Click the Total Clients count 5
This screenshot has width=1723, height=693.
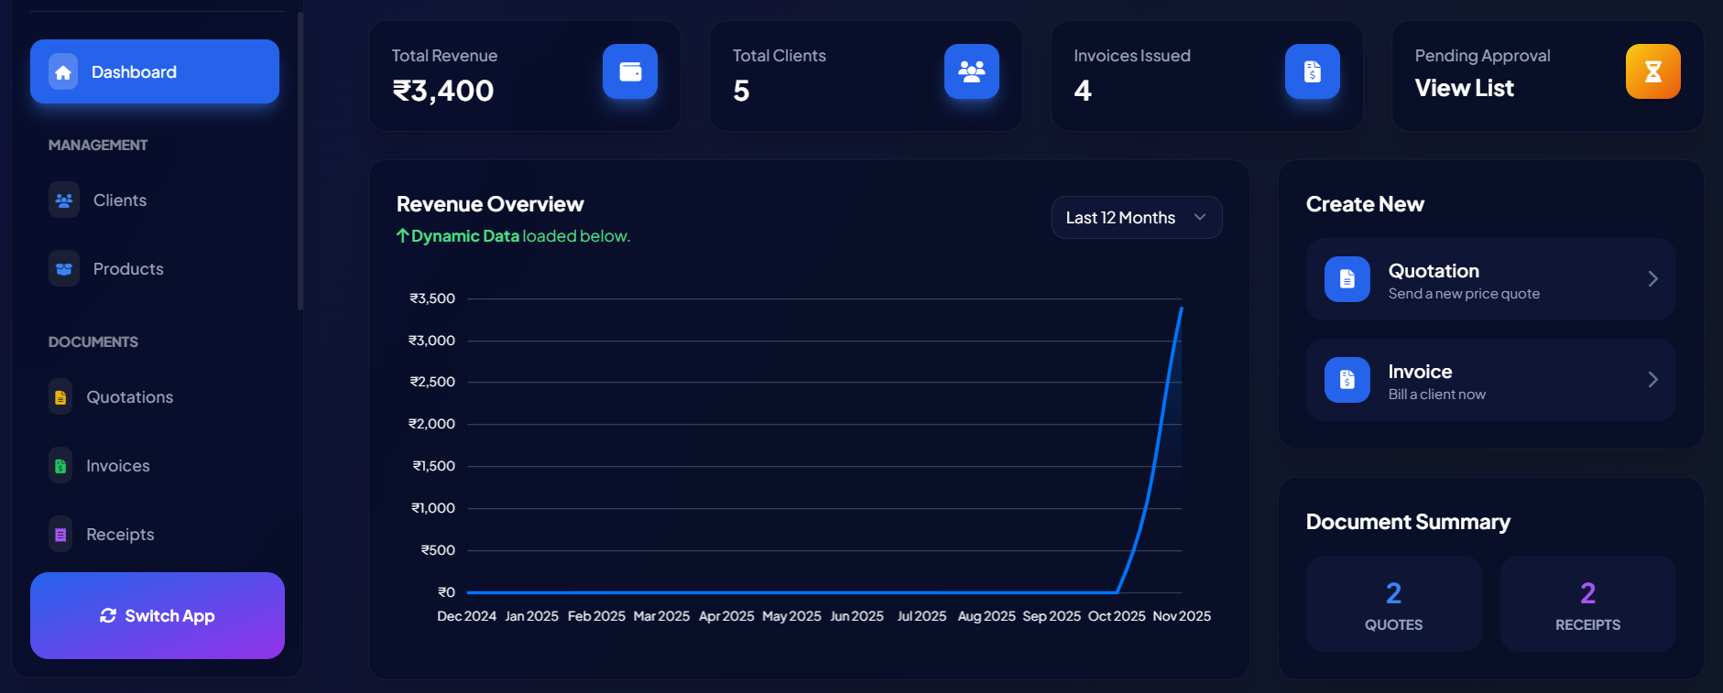click(x=742, y=91)
